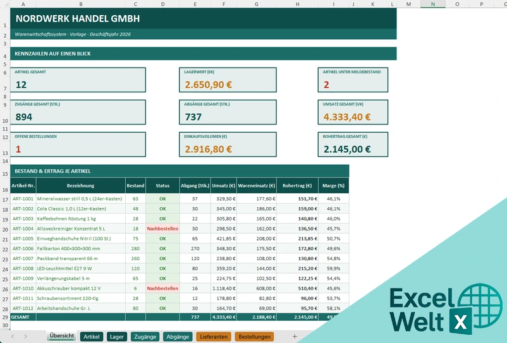Select column H header

click(x=298, y=4)
